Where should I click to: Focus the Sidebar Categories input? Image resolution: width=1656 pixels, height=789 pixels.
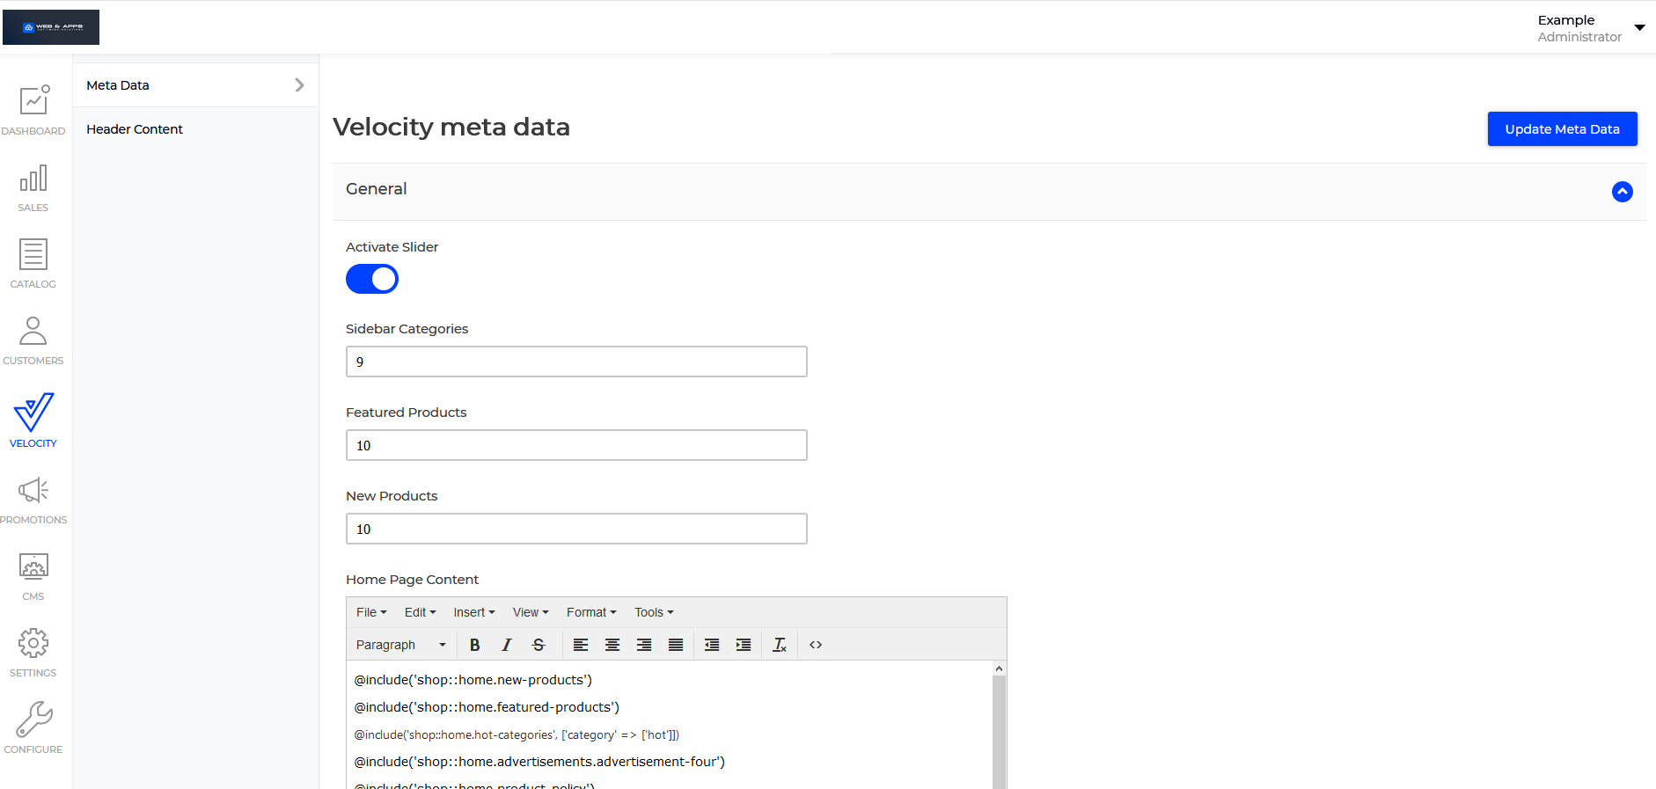[576, 362]
